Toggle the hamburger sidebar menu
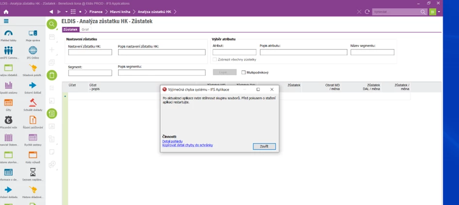459x205 pixels. [6, 21]
